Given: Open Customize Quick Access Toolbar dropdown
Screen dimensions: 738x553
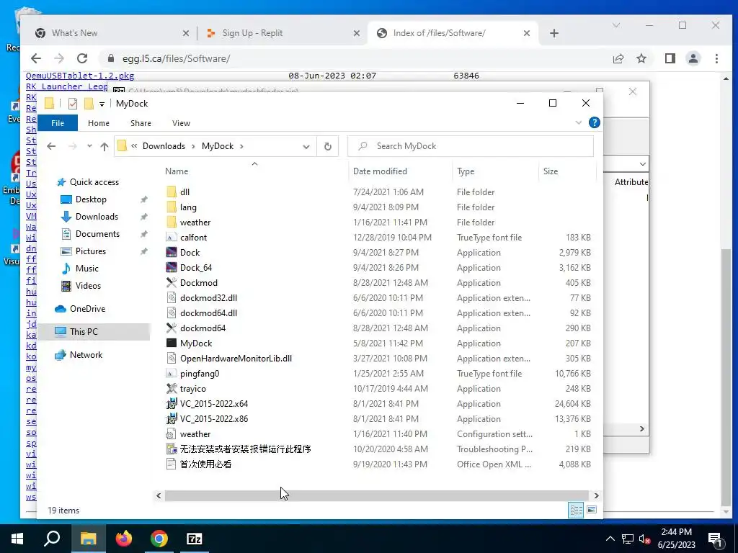Looking at the screenshot, I should click(102, 104).
